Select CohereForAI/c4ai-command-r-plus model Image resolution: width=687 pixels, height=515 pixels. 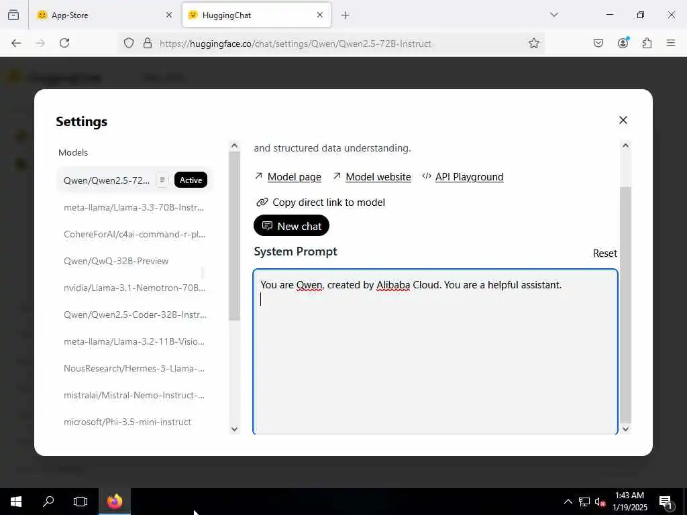(x=134, y=234)
